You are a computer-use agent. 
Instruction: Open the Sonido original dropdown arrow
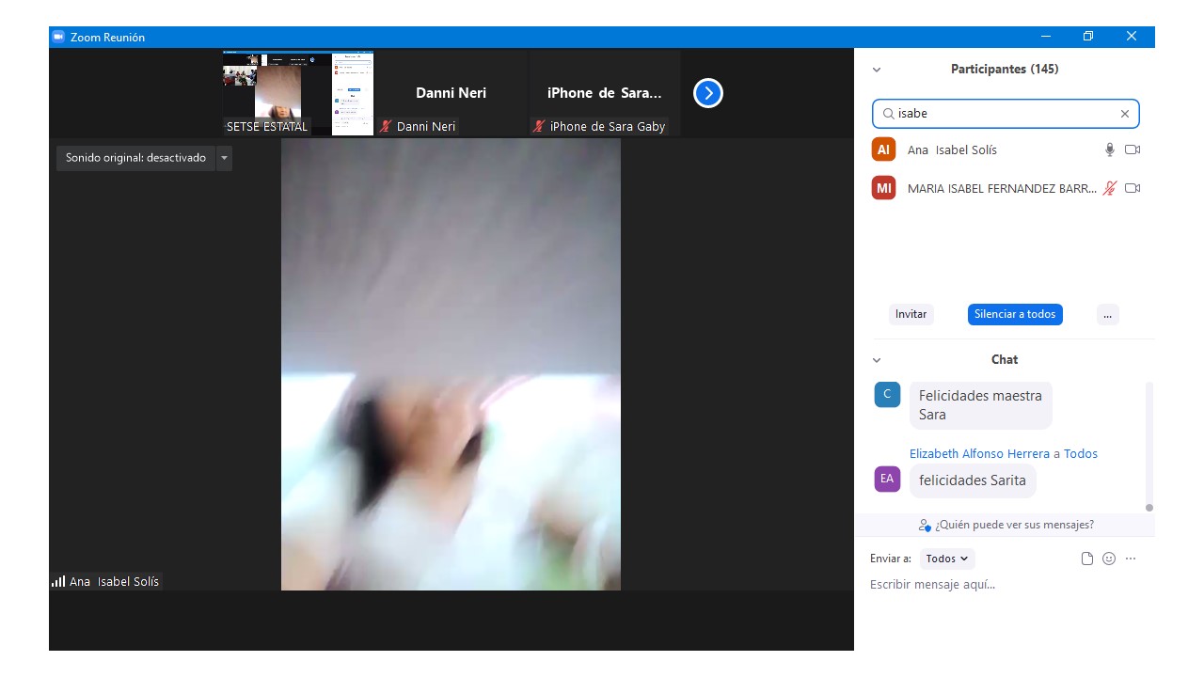224,158
